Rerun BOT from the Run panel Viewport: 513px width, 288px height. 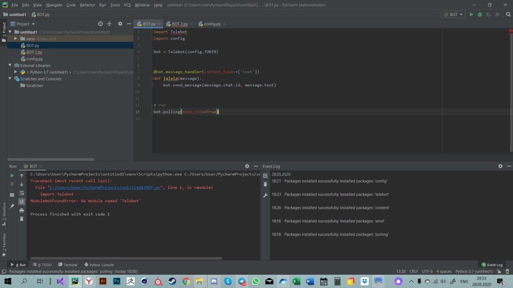(12, 176)
